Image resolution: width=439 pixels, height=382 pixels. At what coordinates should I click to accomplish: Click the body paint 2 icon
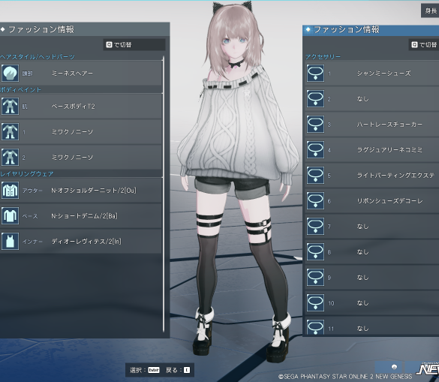coord(10,157)
